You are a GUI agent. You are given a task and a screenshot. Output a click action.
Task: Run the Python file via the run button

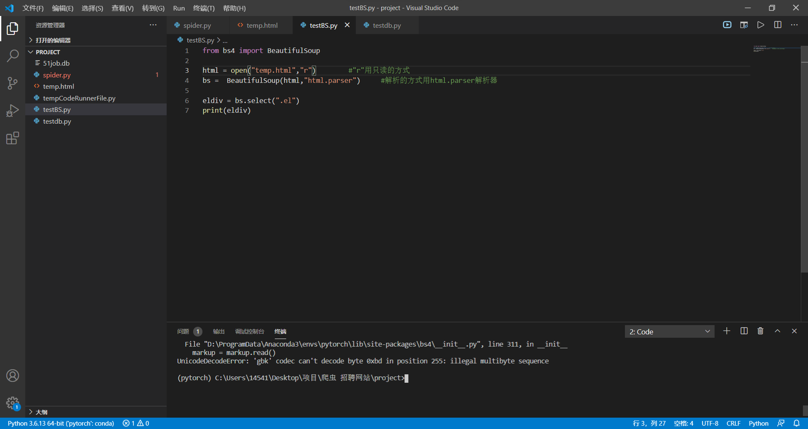click(760, 25)
